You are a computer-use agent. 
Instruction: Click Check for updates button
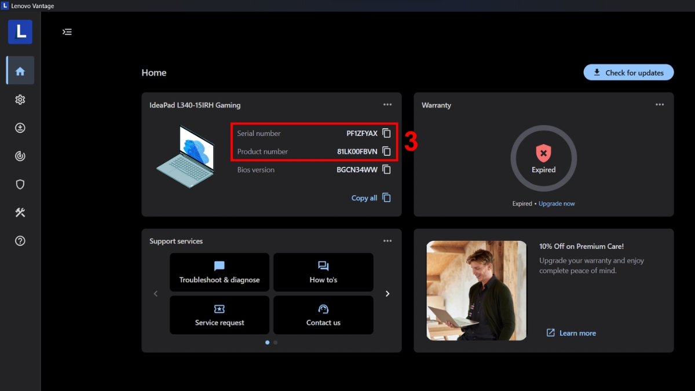coord(628,72)
